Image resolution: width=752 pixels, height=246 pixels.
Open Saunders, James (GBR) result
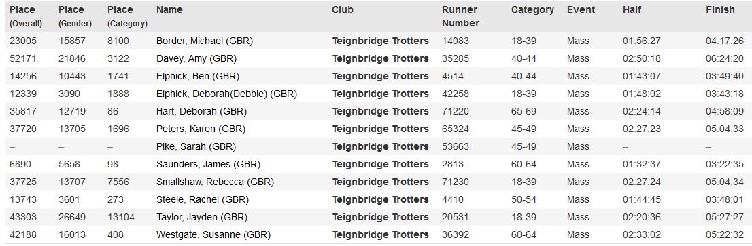click(208, 165)
